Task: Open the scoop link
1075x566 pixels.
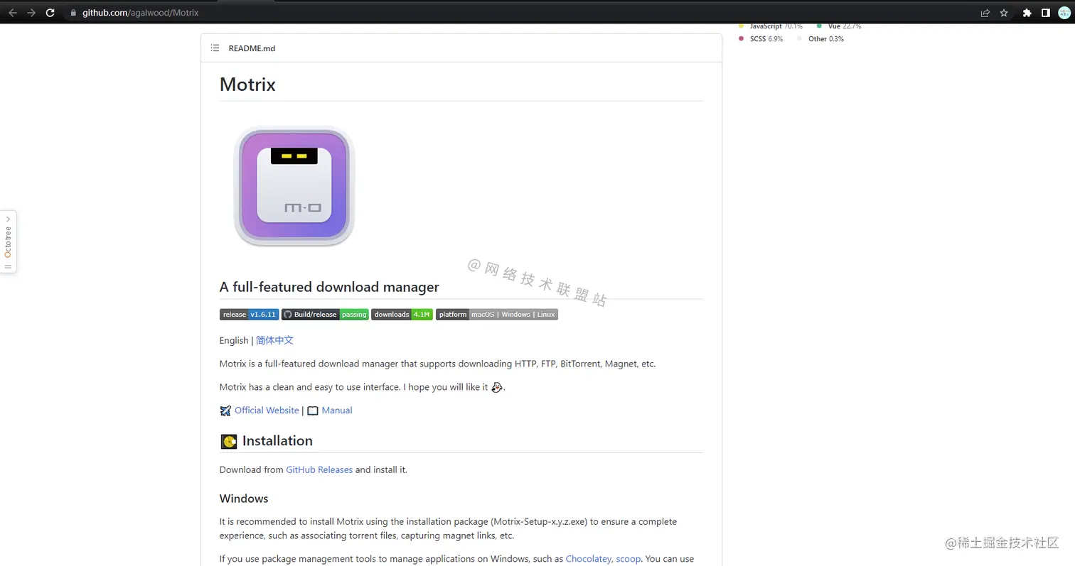Action: (629, 559)
